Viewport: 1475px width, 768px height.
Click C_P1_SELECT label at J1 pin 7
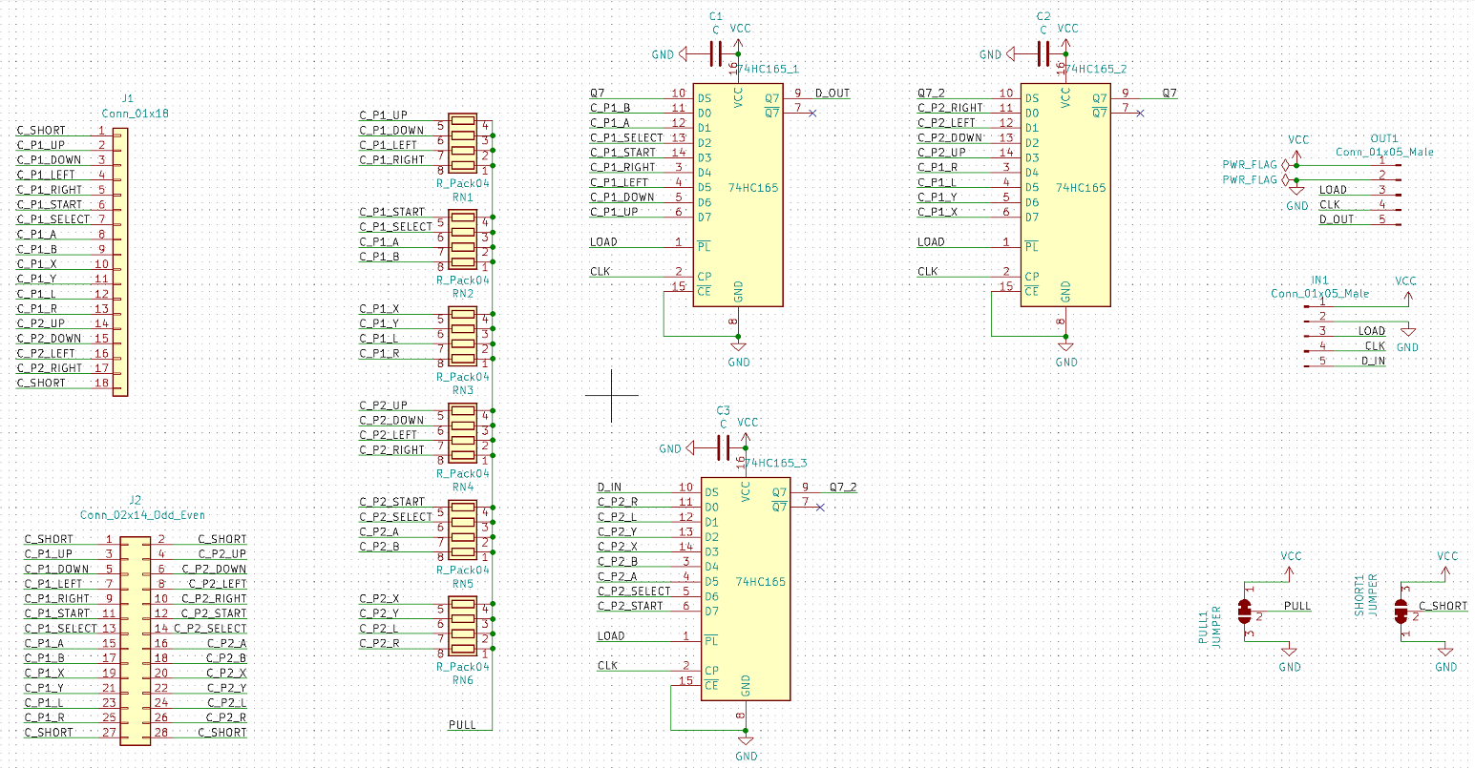53,219
